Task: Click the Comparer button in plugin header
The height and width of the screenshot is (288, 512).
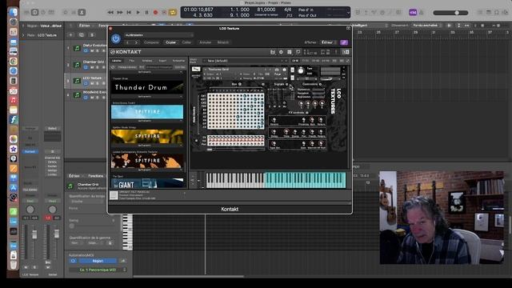Action: pos(151,42)
